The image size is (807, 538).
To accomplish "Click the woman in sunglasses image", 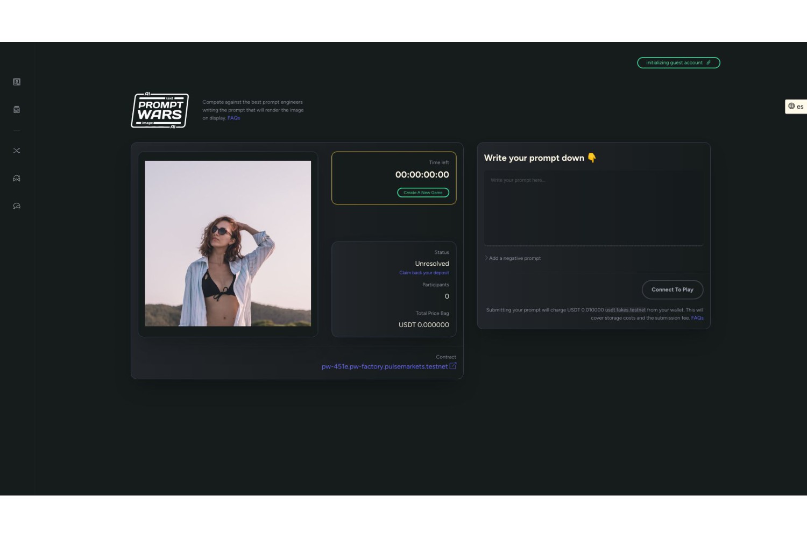I will point(228,243).
